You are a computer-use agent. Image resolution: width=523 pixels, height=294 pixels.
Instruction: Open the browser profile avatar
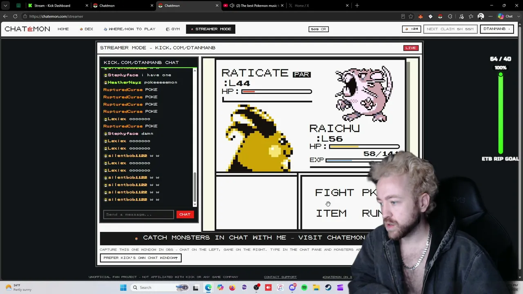(x=481, y=16)
